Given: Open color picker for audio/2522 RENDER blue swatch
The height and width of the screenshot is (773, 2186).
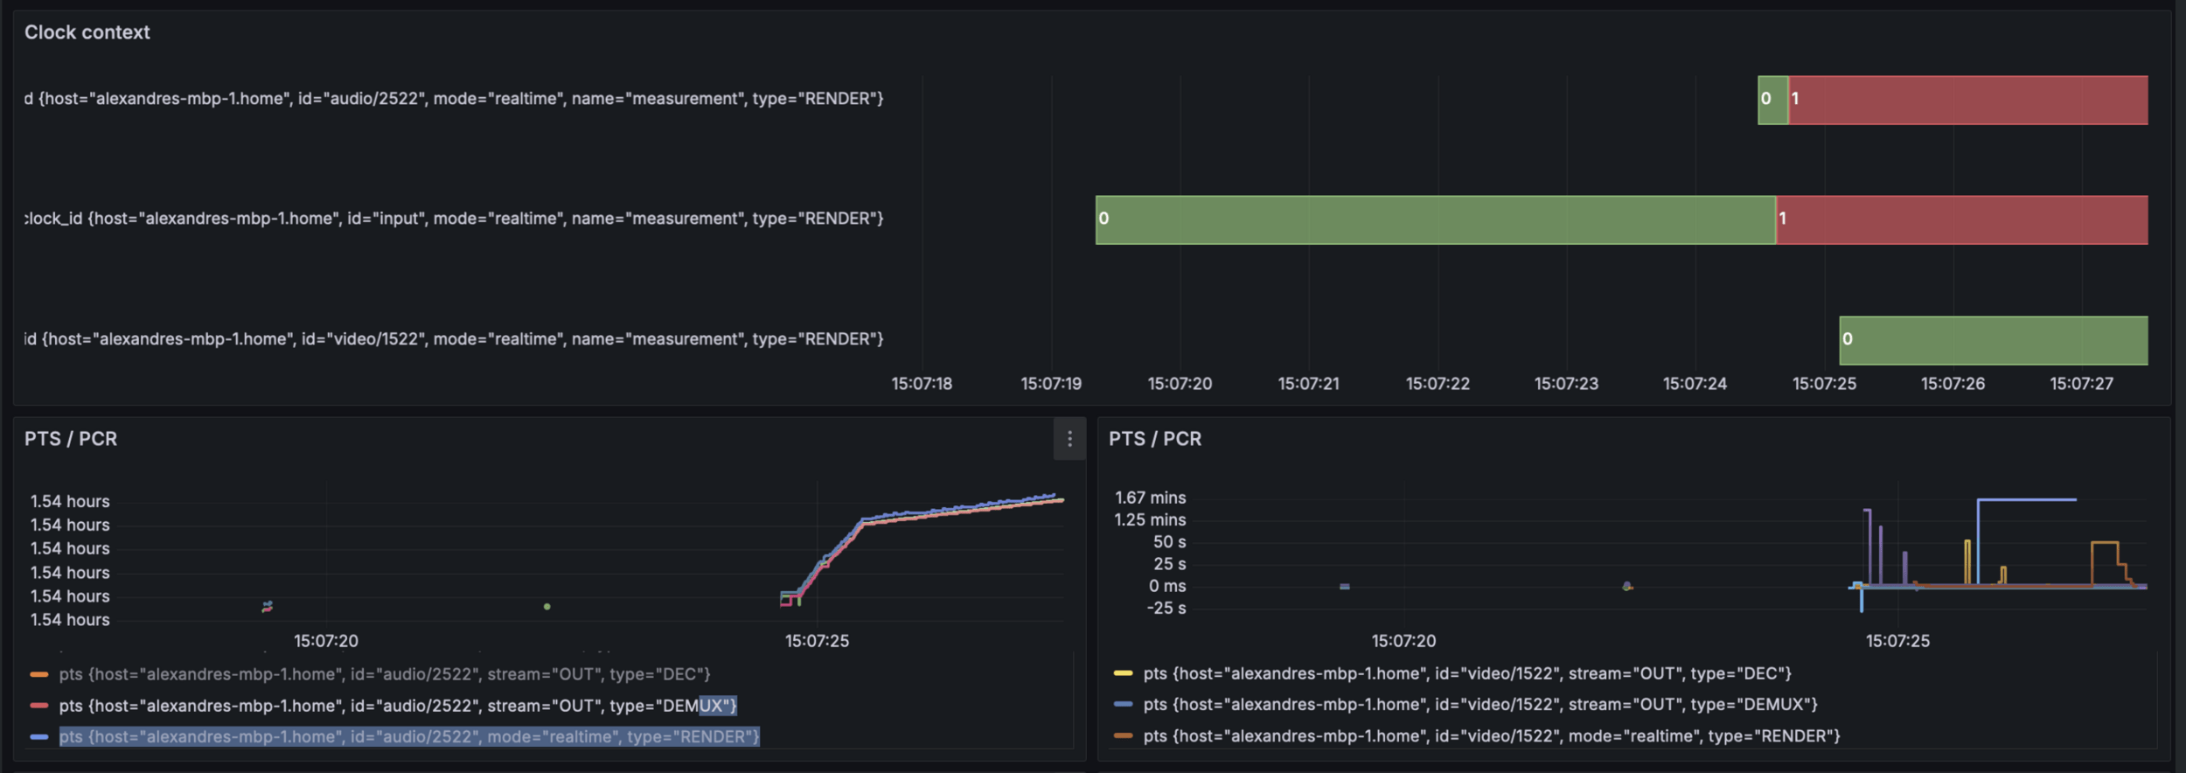Looking at the screenshot, I should pyautogui.click(x=38, y=736).
